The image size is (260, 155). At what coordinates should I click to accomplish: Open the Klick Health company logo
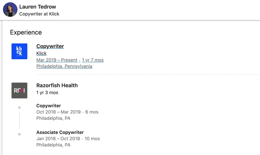click(x=19, y=51)
